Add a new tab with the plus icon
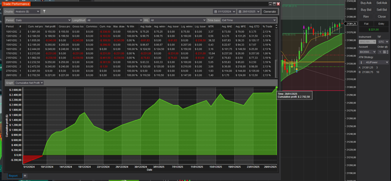The height and width of the screenshot is (181, 391). (25, 176)
